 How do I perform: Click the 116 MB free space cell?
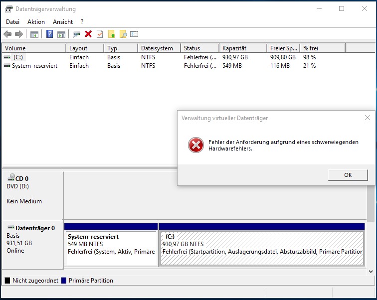pyautogui.click(x=280, y=66)
